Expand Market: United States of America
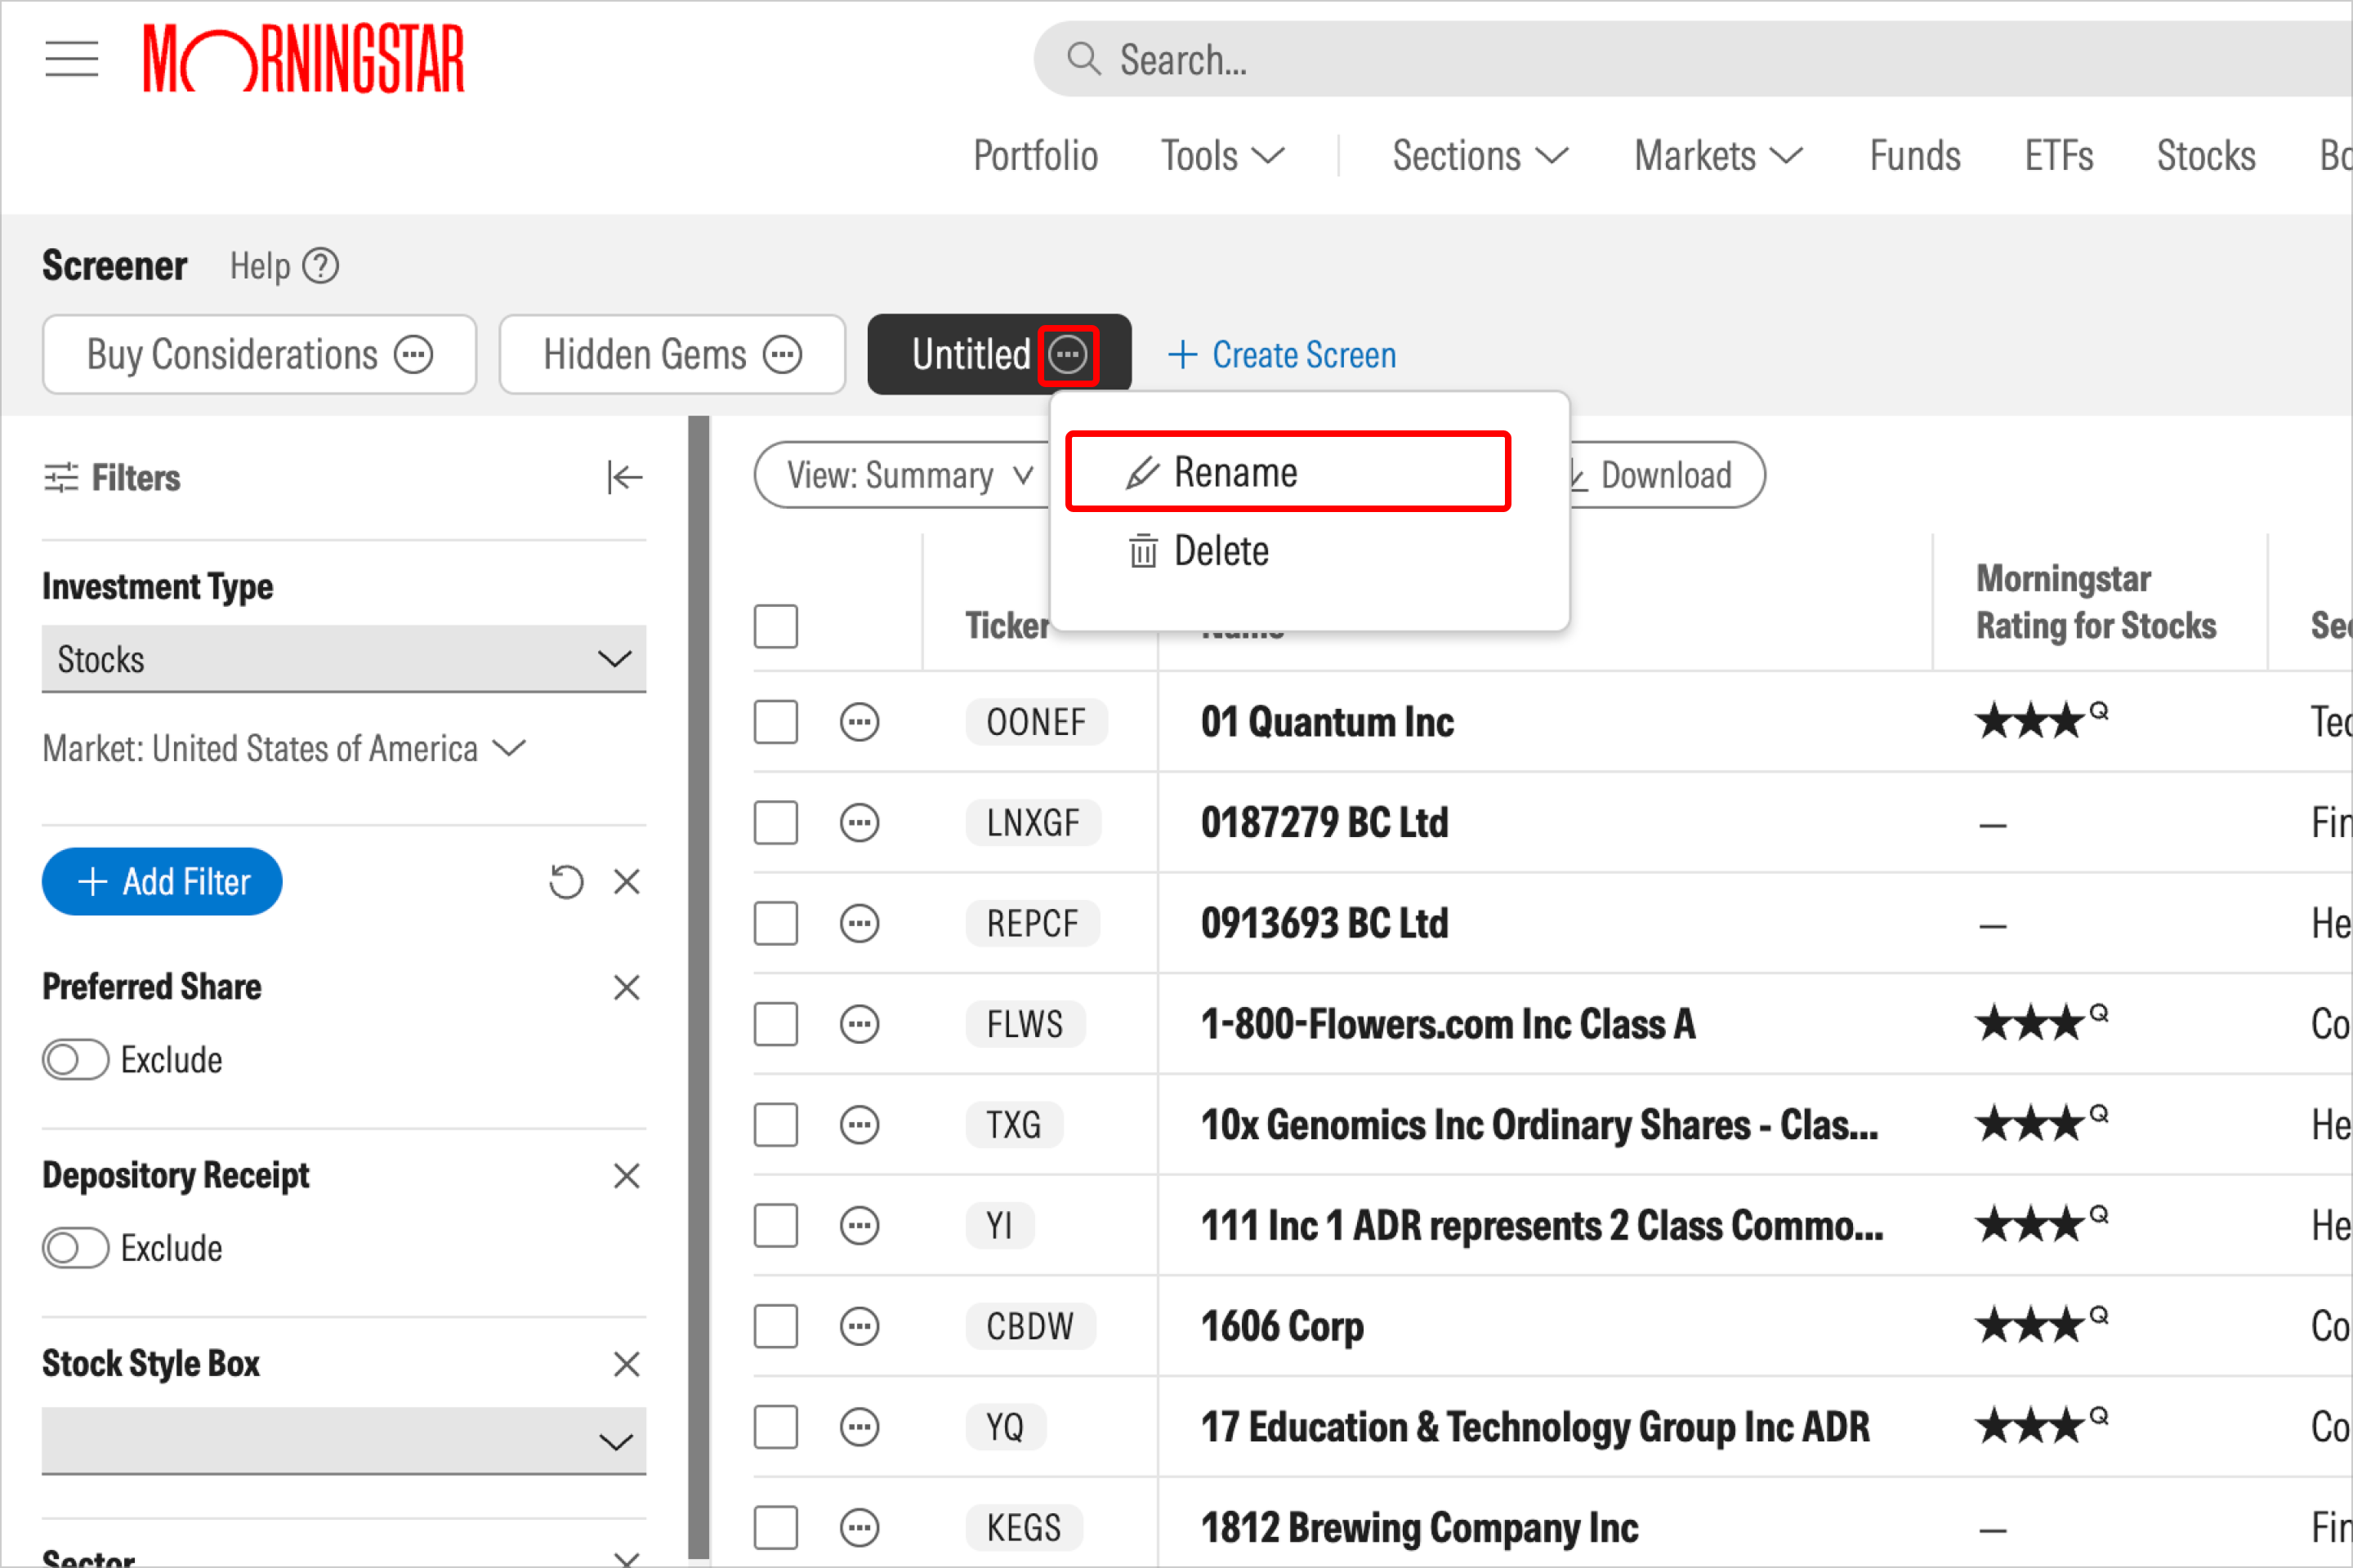The height and width of the screenshot is (1568, 2353). click(x=284, y=749)
